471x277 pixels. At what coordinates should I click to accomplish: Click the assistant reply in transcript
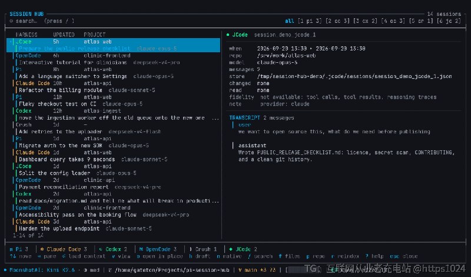(346, 156)
